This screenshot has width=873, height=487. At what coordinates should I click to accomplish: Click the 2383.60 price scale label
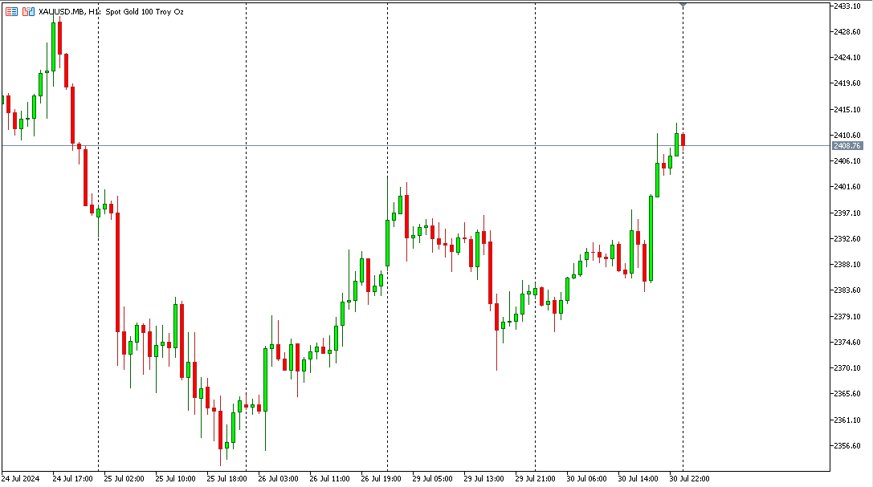click(846, 290)
